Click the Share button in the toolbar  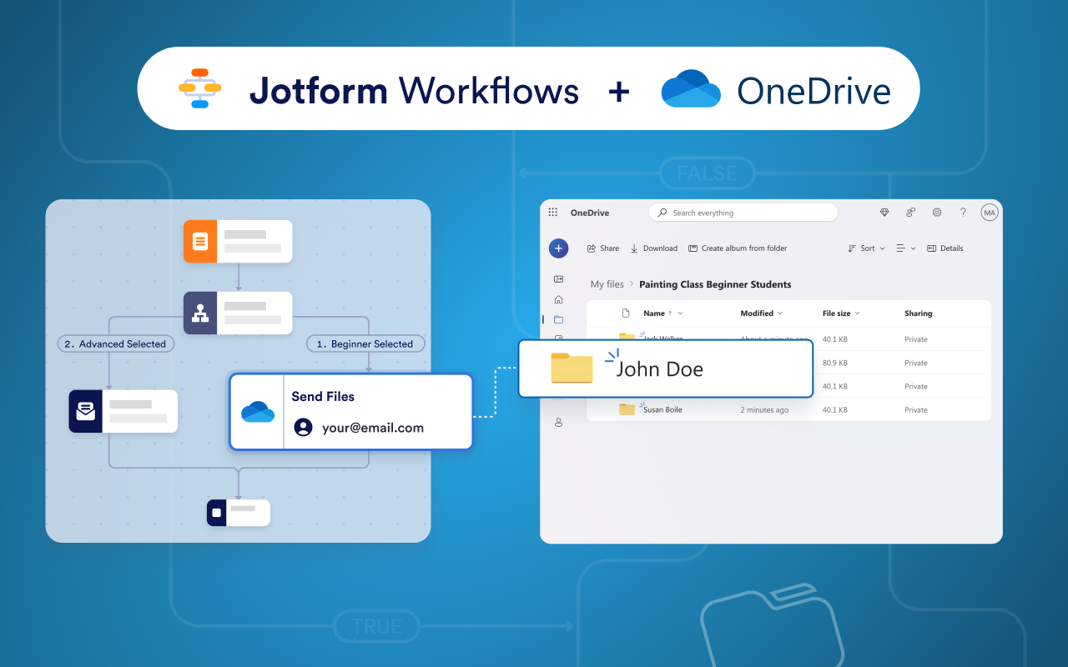(603, 248)
